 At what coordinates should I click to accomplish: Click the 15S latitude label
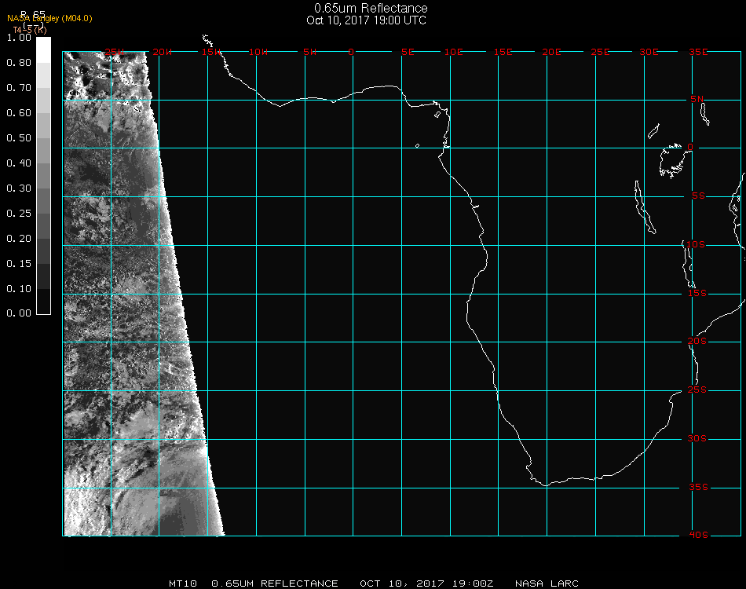pyautogui.click(x=697, y=294)
